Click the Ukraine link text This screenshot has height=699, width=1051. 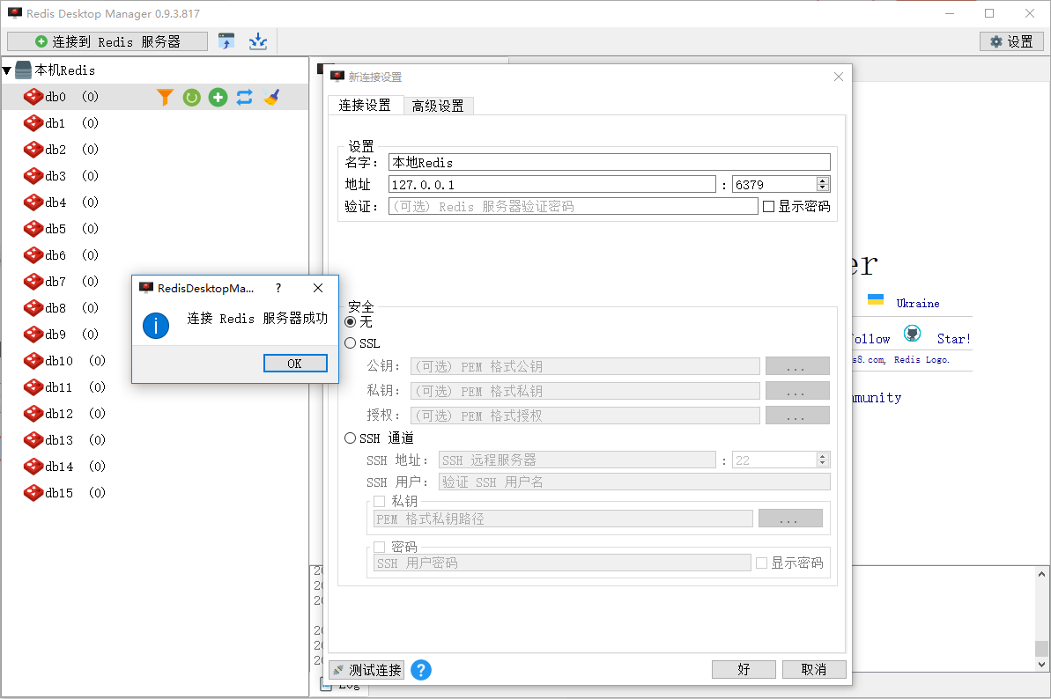tap(918, 304)
